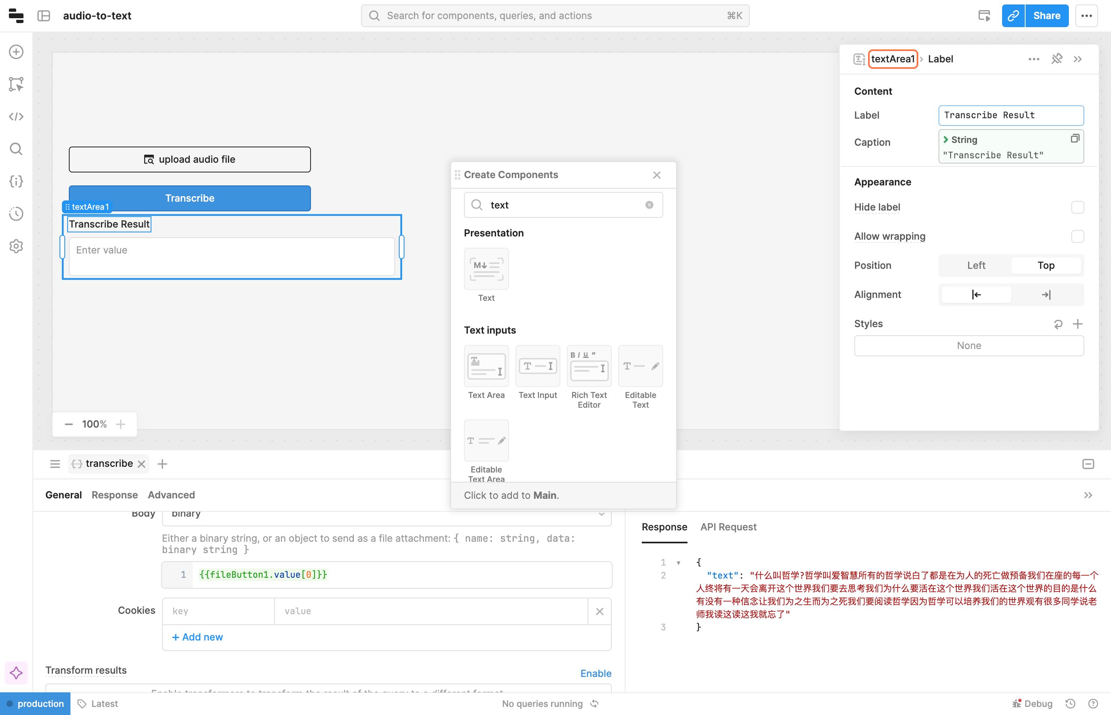Screen dimensions: 1111x715
Task: Enable the Hide label checkbox
Action: 1077,207
